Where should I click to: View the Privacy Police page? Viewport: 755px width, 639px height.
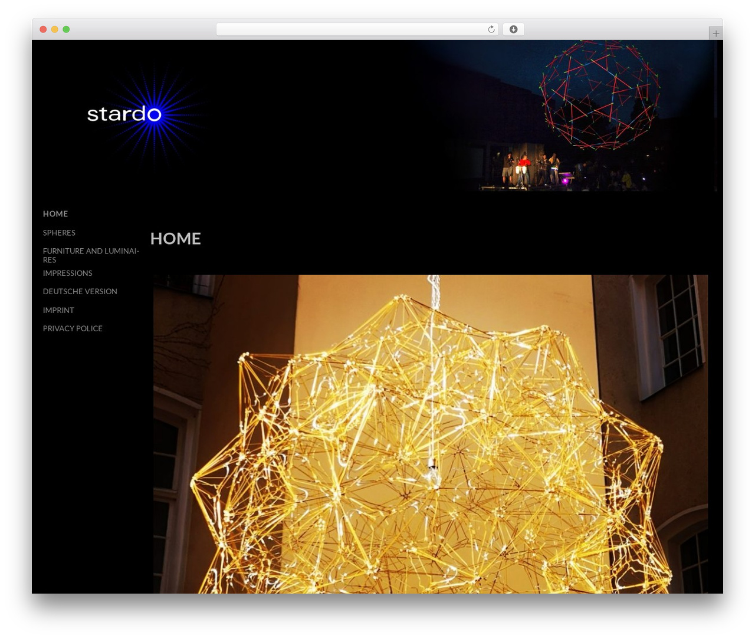click(73, 328)
